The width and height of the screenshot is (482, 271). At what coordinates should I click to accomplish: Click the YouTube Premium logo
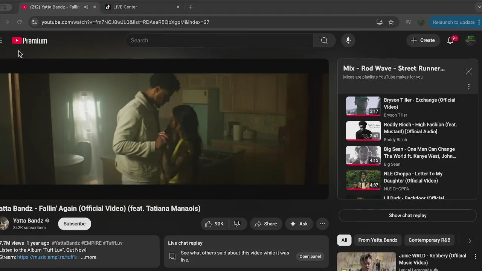coord(29,41)
